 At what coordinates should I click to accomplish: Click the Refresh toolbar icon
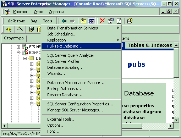119,21
